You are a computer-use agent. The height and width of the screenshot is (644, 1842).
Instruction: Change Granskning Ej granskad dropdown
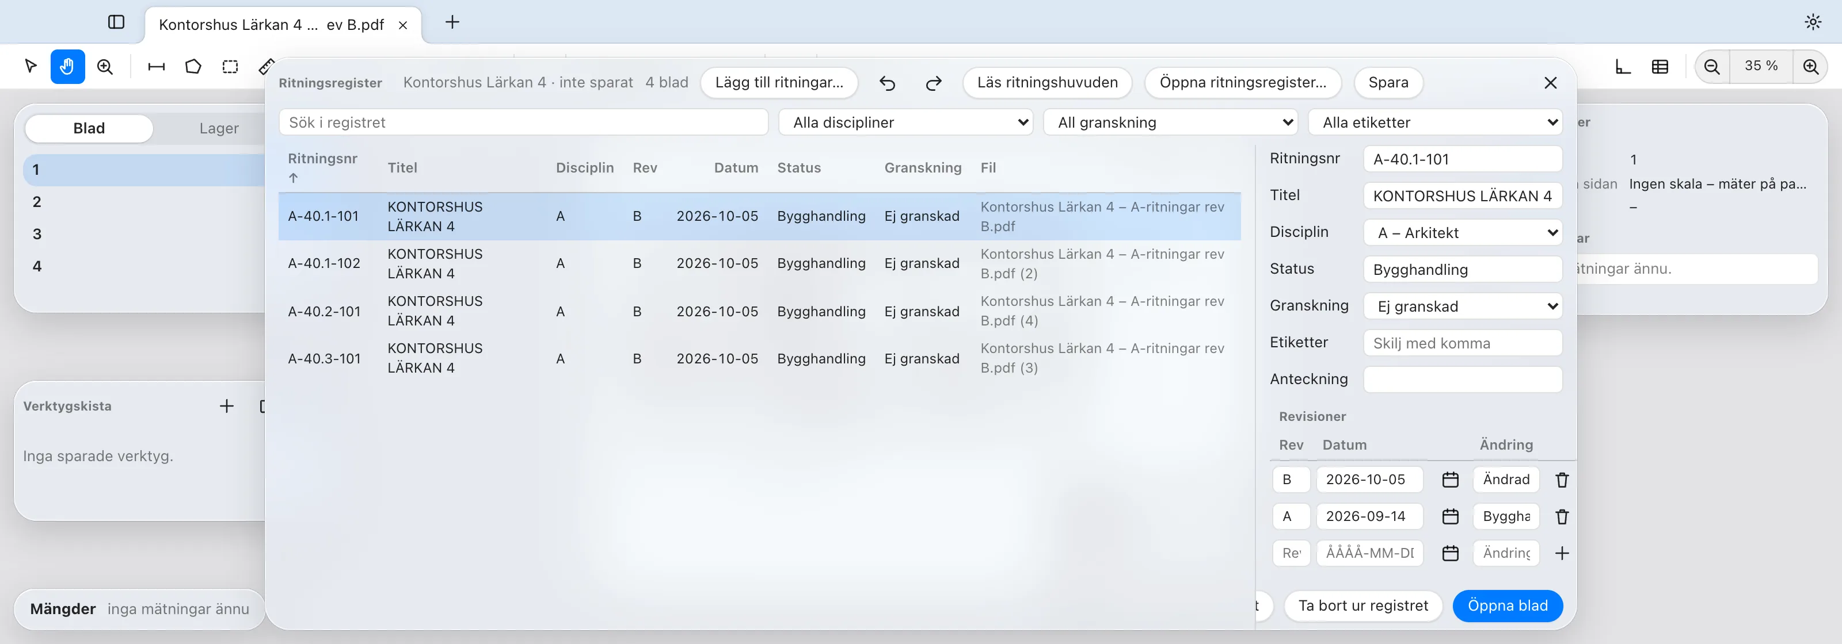pos(1462,306)
